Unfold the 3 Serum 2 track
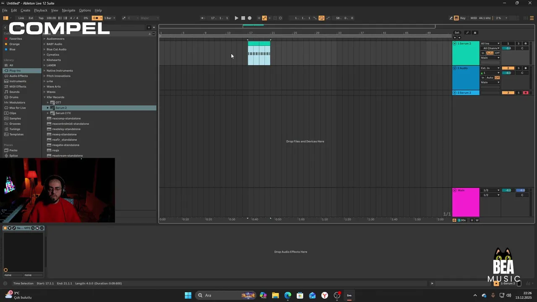This screenshot has width=537, height=302. [x=454, y=93]
